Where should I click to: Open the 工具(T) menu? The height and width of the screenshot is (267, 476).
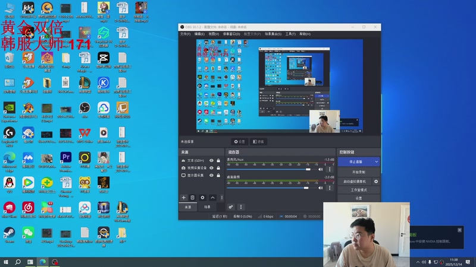coord(290,34)
